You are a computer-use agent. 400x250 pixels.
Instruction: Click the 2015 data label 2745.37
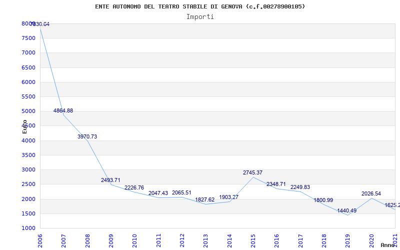[252, 172]
